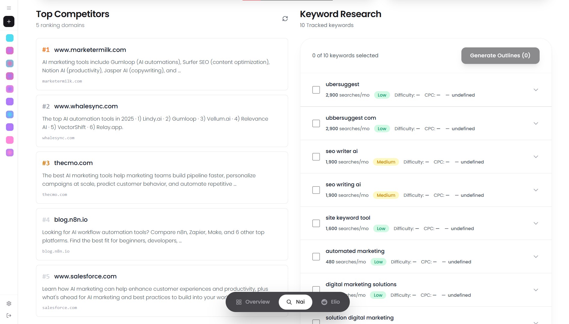Expand the seo writer ai row
Image resolution: width=569 pixels, height=324 pixels.
(536, 157)
